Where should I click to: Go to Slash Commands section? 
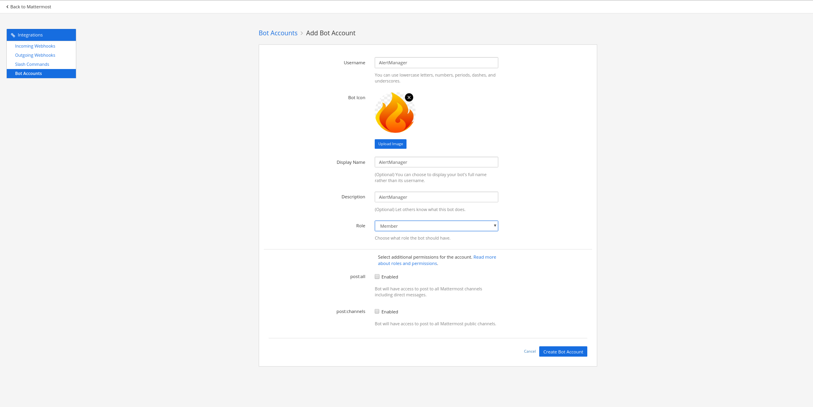[32, 64]
